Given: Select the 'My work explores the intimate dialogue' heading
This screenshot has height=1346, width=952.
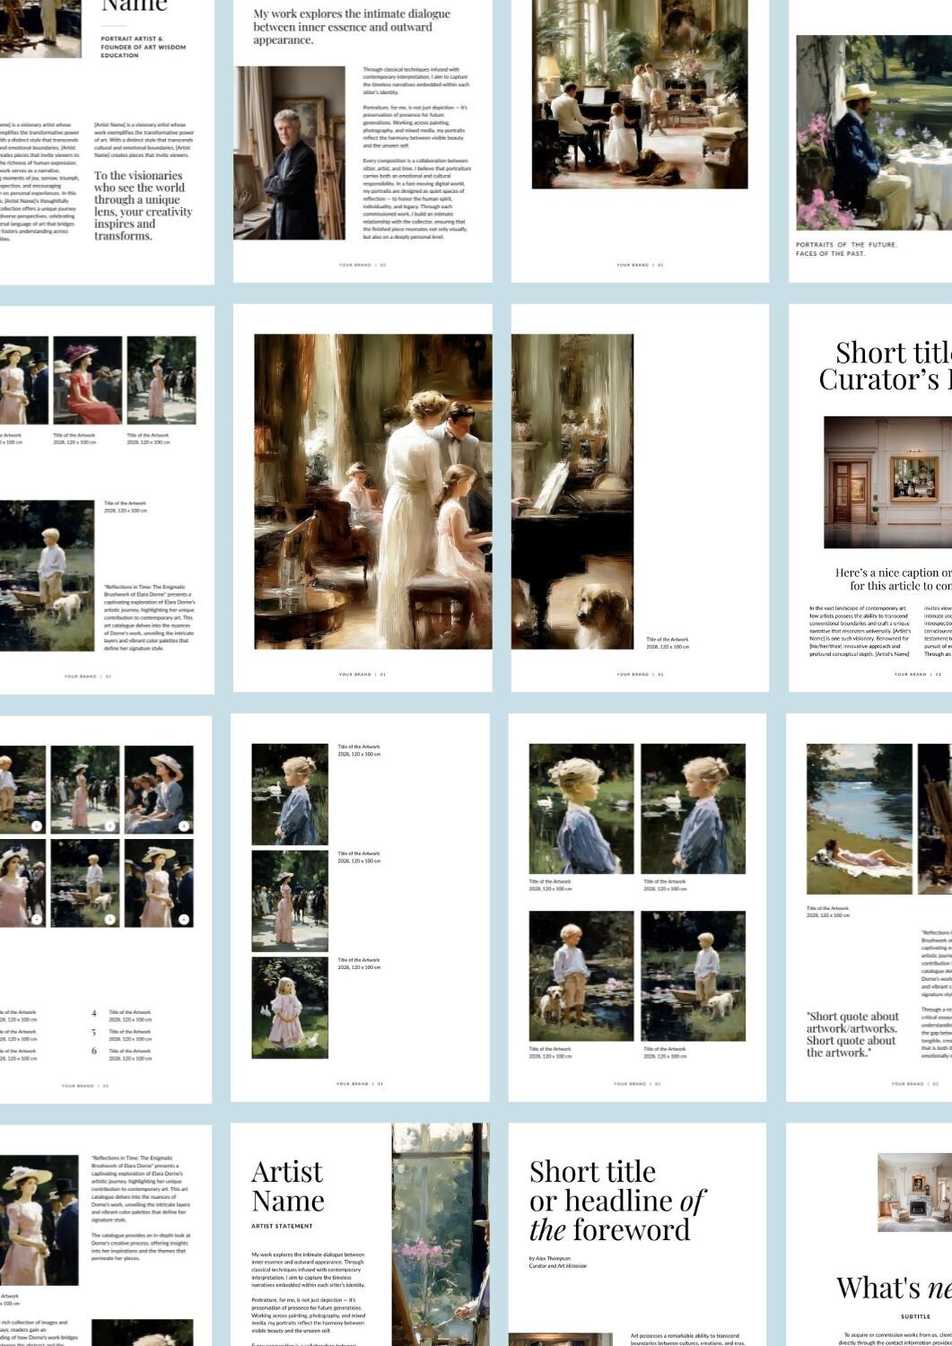Looking at the screenshot, I should tap(351, 27).
